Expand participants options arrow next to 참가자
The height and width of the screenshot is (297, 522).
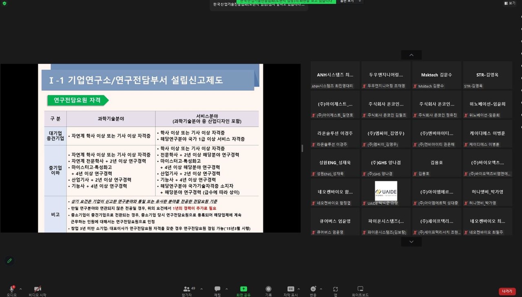tap(201, 289)
